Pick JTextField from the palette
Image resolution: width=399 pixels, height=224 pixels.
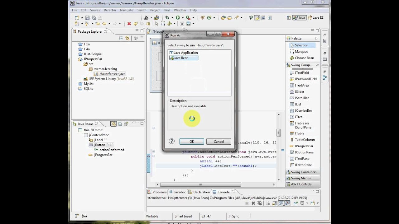(x=299, y=72)
